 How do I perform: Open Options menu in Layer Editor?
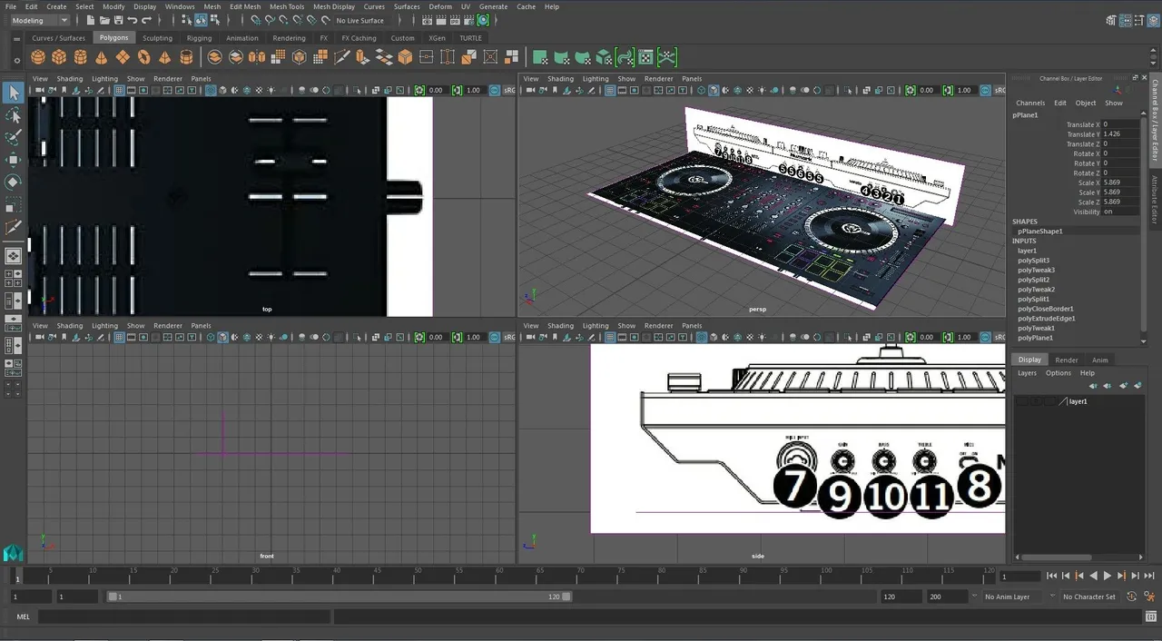[1059, 373]
